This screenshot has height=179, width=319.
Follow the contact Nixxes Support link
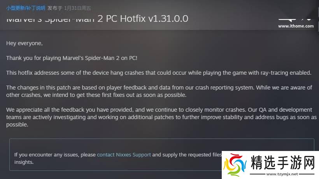pyautogui.click(x=124, y=155)
